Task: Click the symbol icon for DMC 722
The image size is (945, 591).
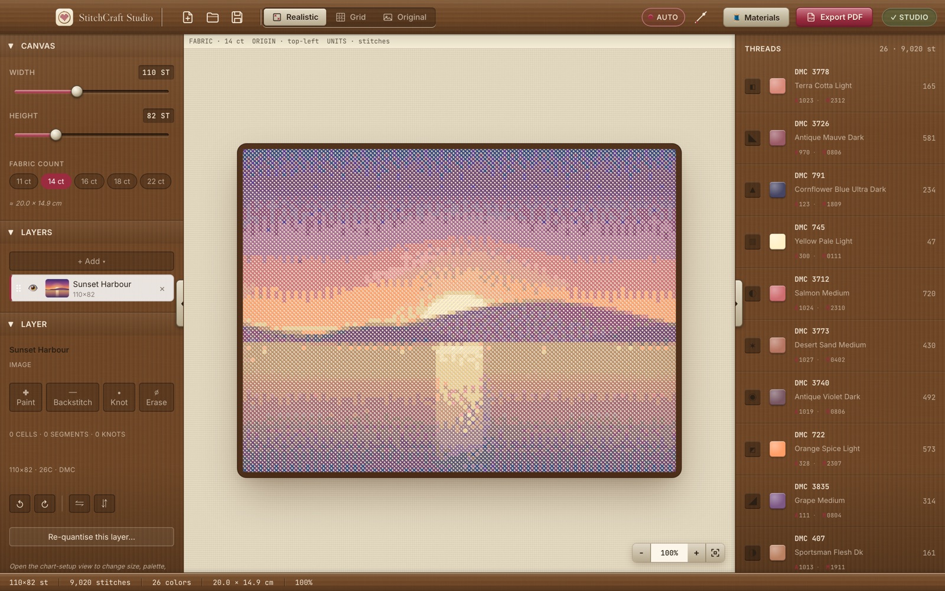Action: pyautogui.click(x=752, y=449)
